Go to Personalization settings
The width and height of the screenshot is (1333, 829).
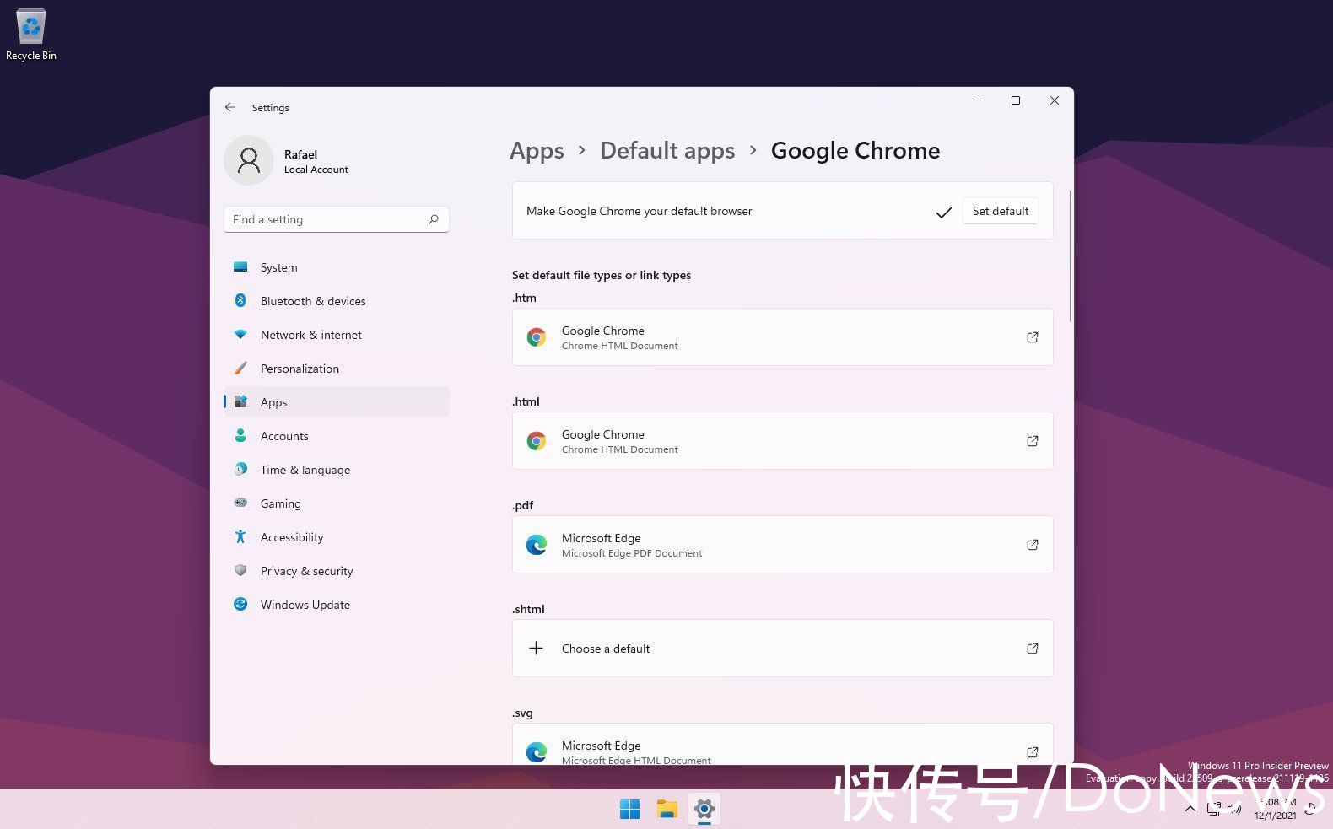click(x=337, y=369)
